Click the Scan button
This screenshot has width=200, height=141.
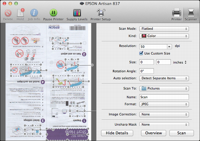(181, 133)
